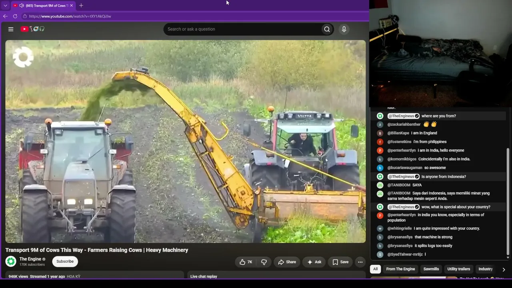
Task: Click fosteretkins' chat avatar
Action: pyautogui.click(x=380, y=142)
